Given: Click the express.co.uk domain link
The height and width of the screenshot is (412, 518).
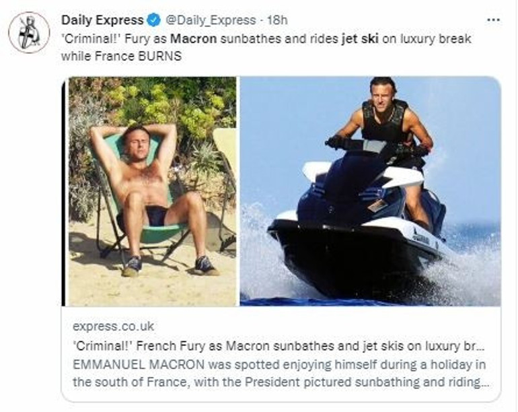Looking at the screenshot, I should pos(113,326).
